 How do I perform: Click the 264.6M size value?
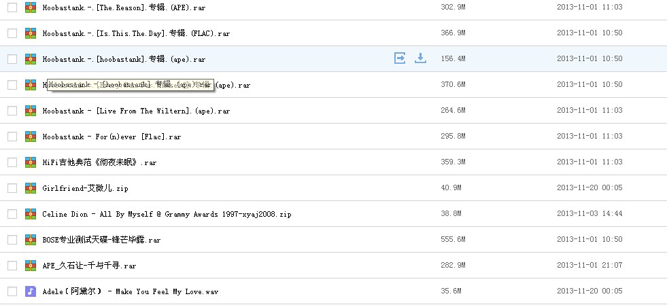453,111
